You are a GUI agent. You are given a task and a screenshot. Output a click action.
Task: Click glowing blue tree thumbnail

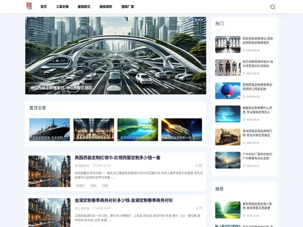click(228, 114)
